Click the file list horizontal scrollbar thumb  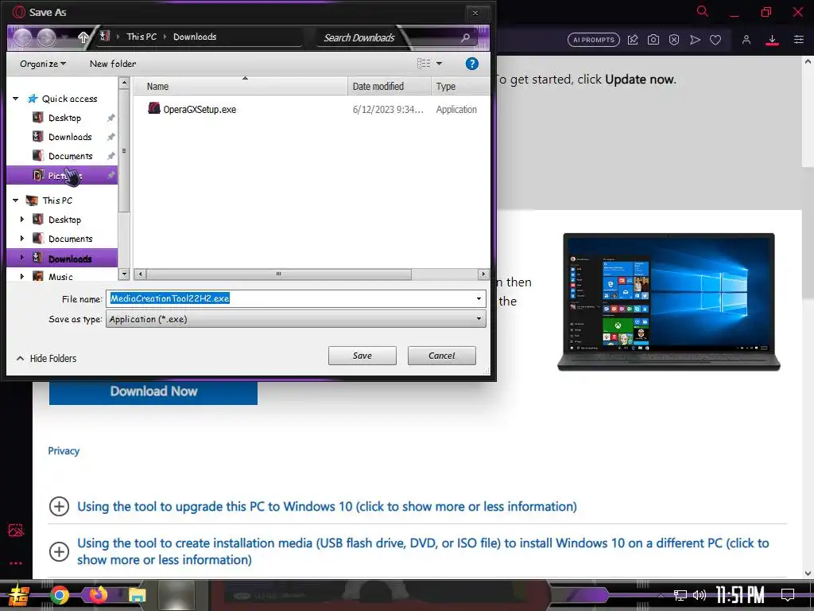click(279, 274)
